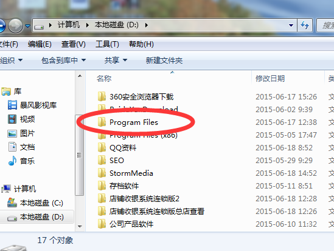Click the 新建文件夹 button
This screenshot has height=251, width=334.
pyautogui.click(x=164, y=61)
